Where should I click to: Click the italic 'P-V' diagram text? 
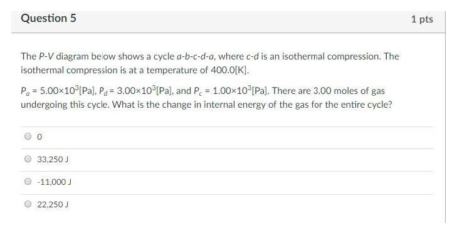pyautogui.click(x=46, y=56)
